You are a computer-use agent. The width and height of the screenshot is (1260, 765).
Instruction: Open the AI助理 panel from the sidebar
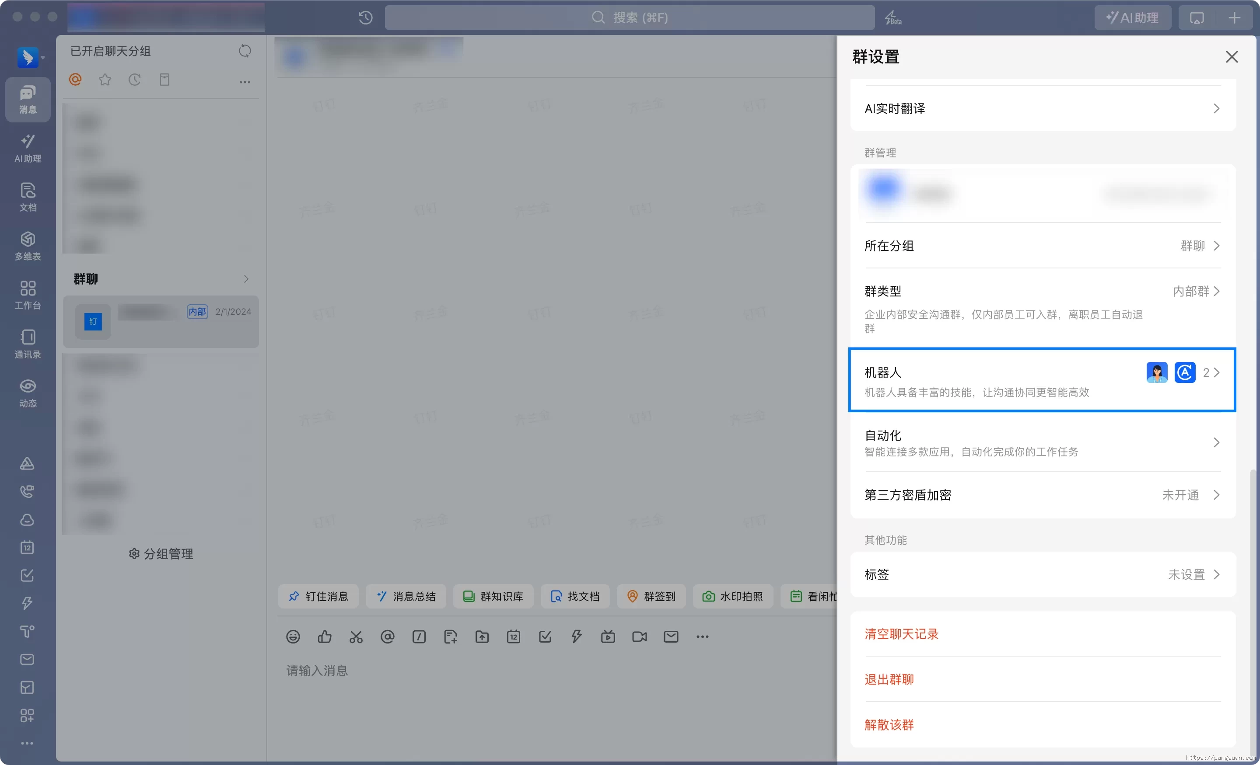[28, 148]
